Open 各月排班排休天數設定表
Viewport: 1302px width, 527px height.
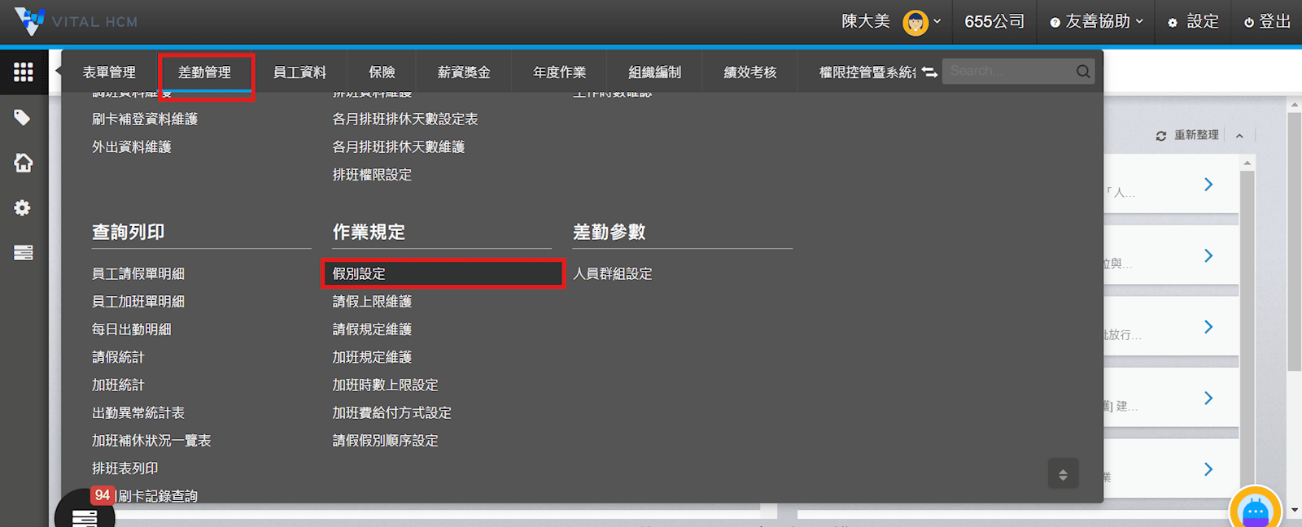tap(405, 120)
